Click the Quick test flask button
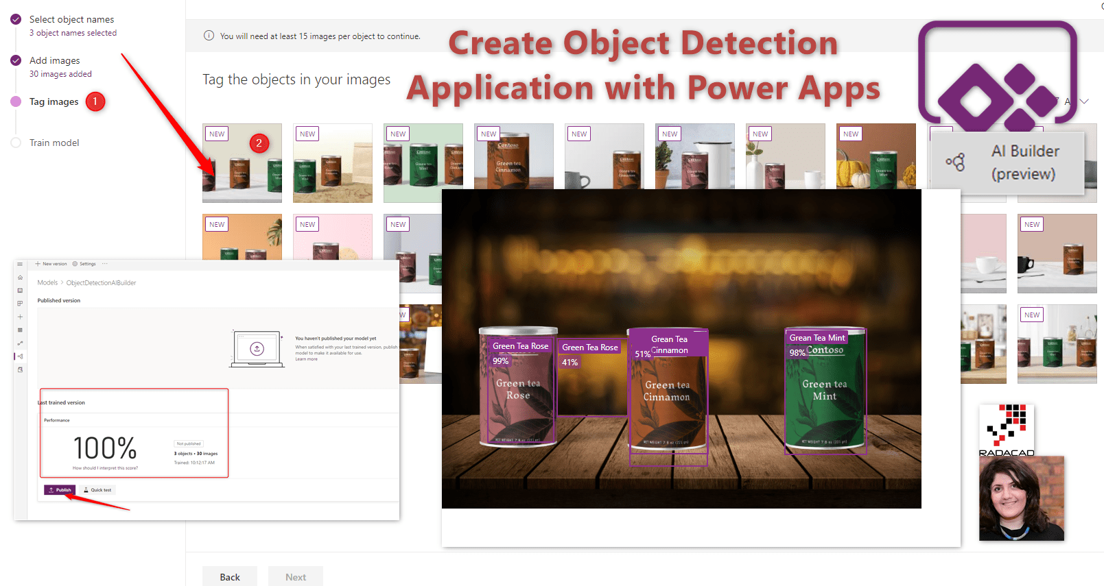The height and width of the screenshot is (586, 1104). [97, 490]
